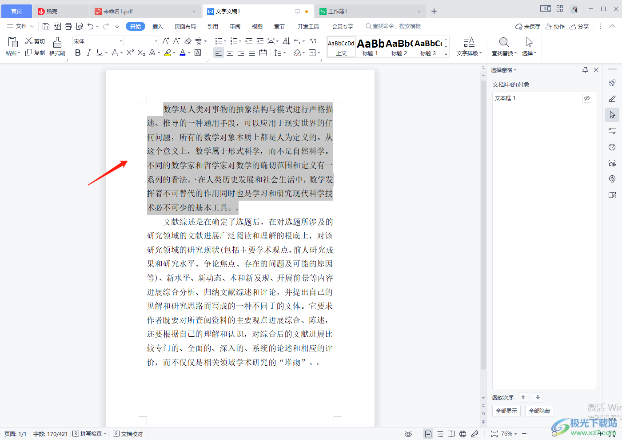The image size is (622, 440).
Task: Click the 分享 share button
Action: point(579,26)
